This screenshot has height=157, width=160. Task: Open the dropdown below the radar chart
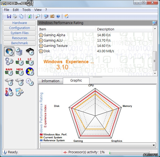tap(98, 145)
